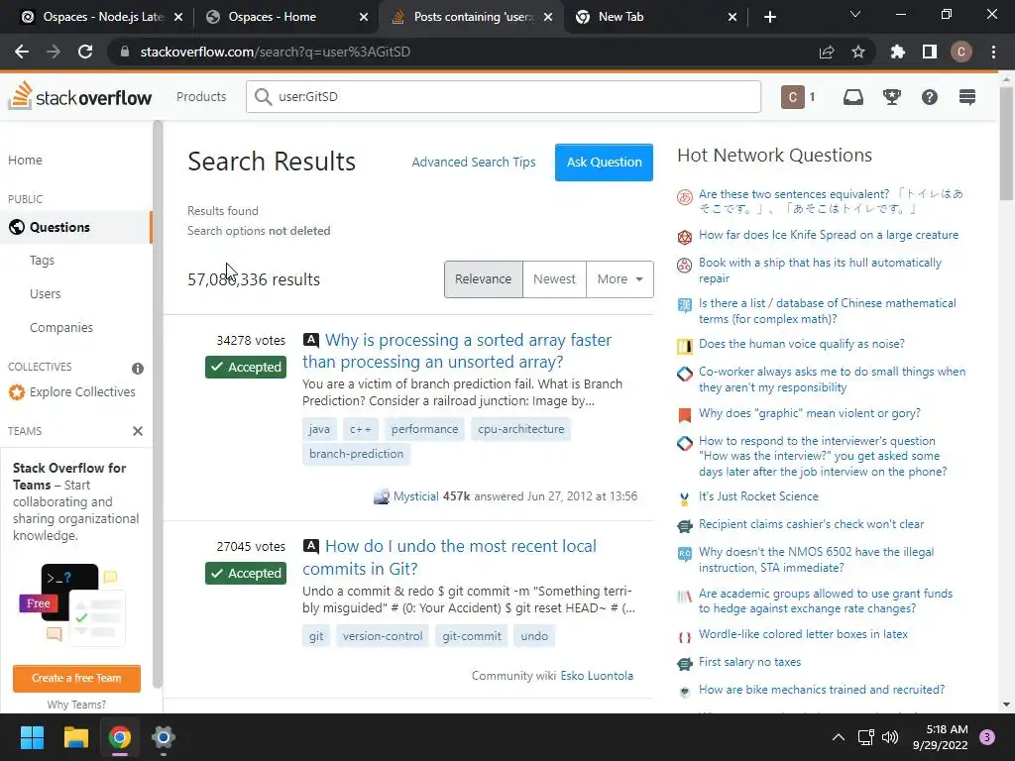Viewport: 1015px width, 761px height.
Task: Open 'Does the human voice qualify as noise?'
Action: pyautogui.click(x=801, y=344)
